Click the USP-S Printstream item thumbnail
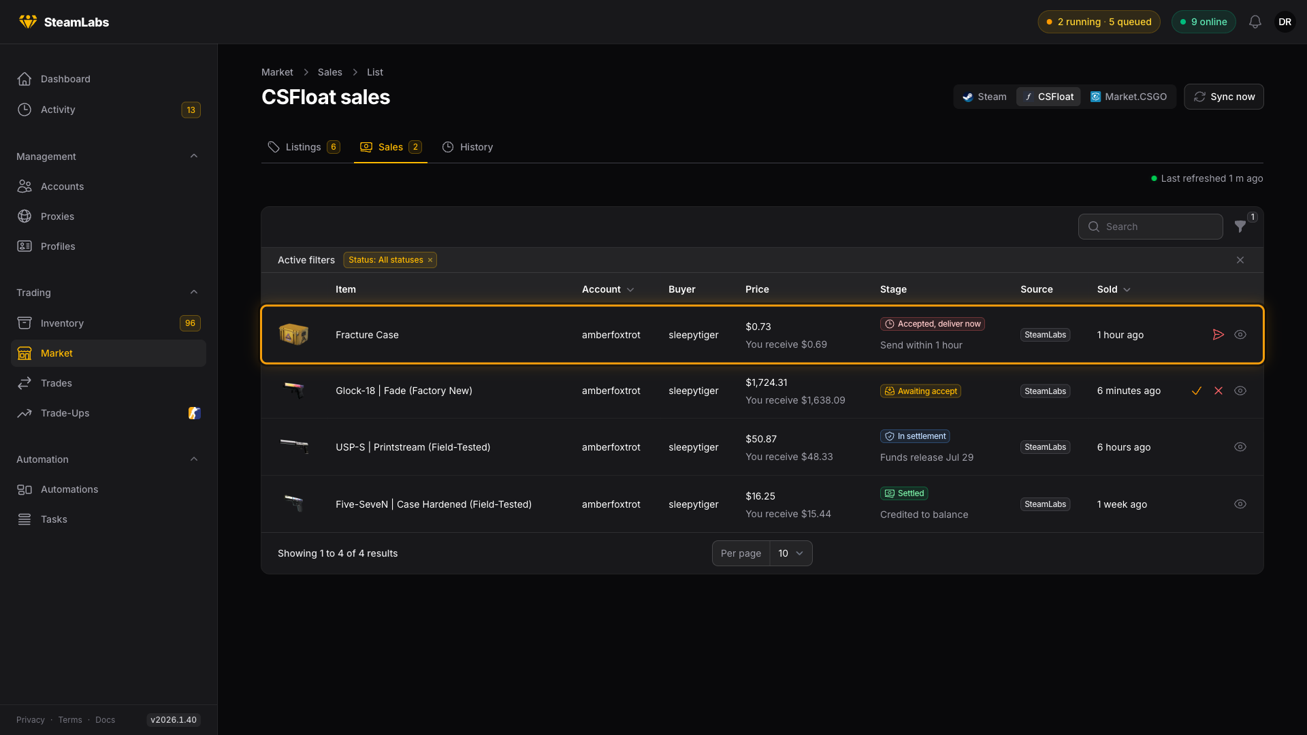This screenshot has height=735, width=1307. pos(293,447)
